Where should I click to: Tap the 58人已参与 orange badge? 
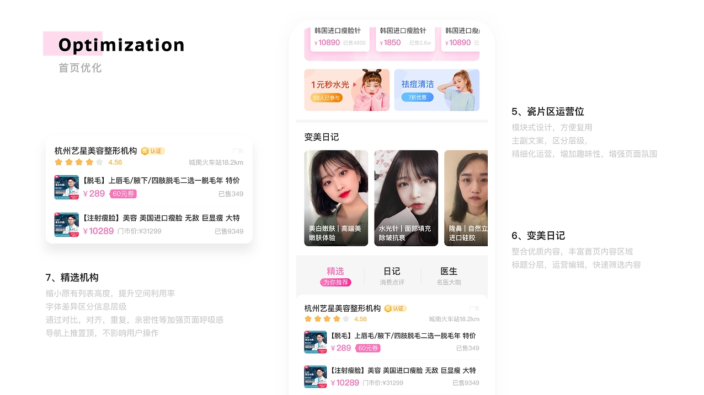pyautogui.click(x=327, y=98)
